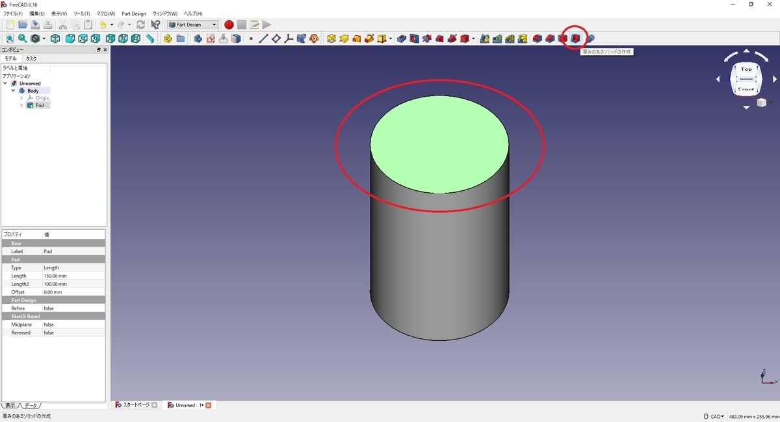
Task: Click the Pad tool icon
Action: click(331, 39)
